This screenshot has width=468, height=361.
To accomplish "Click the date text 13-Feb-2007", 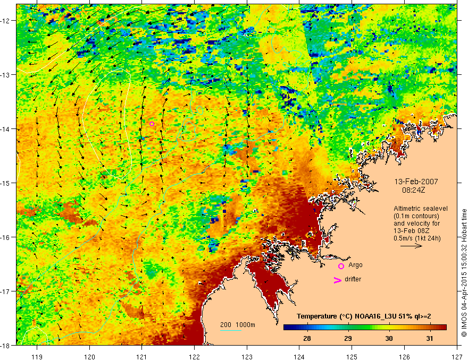I will coord(416,182).
